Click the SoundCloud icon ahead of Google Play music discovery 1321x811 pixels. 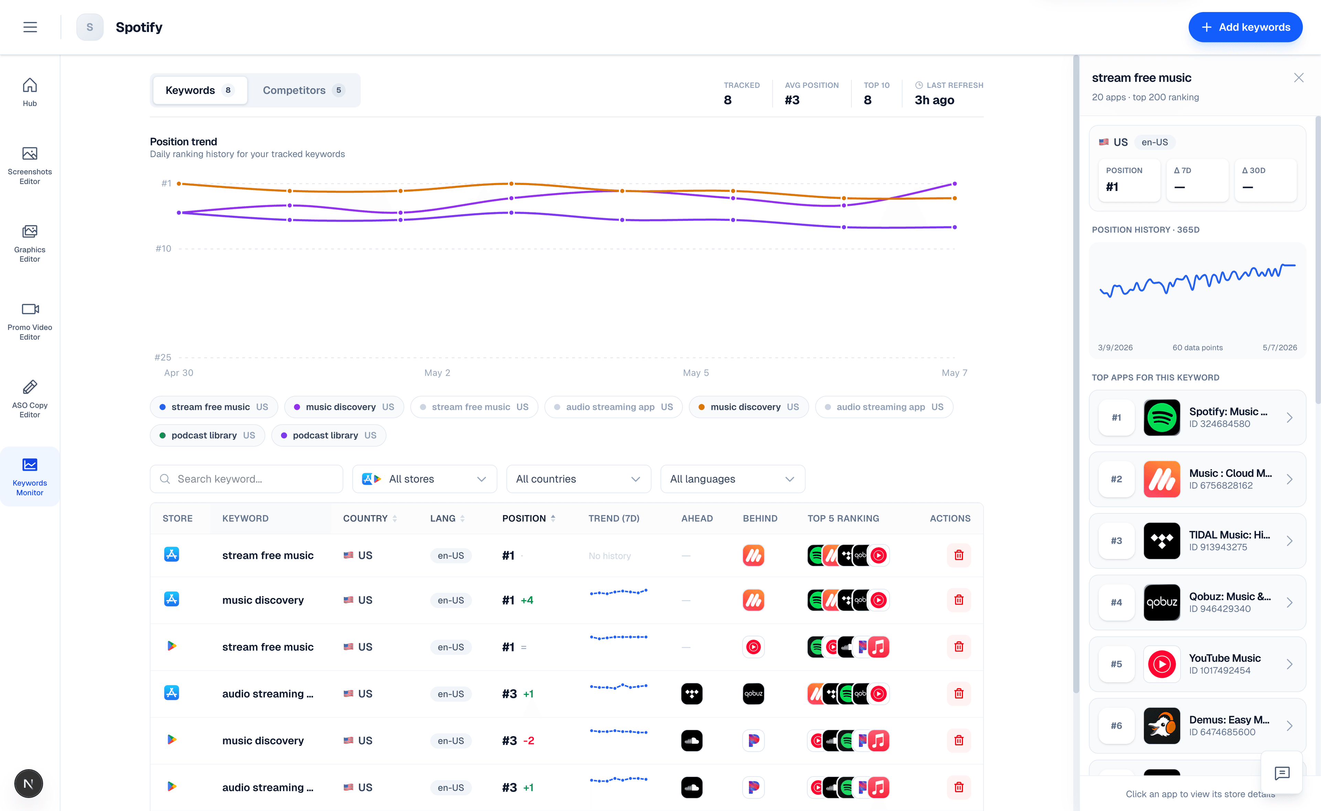[x=691, y=741]
